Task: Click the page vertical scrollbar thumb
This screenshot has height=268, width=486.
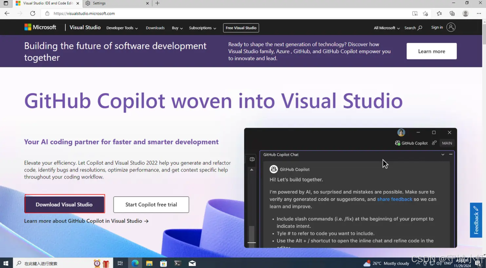Action: (x=484, y=34)
